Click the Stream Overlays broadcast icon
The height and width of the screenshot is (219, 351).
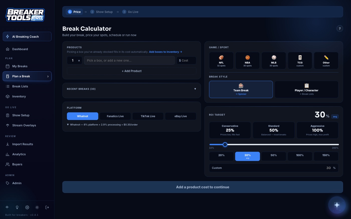(x=8, y=125)
